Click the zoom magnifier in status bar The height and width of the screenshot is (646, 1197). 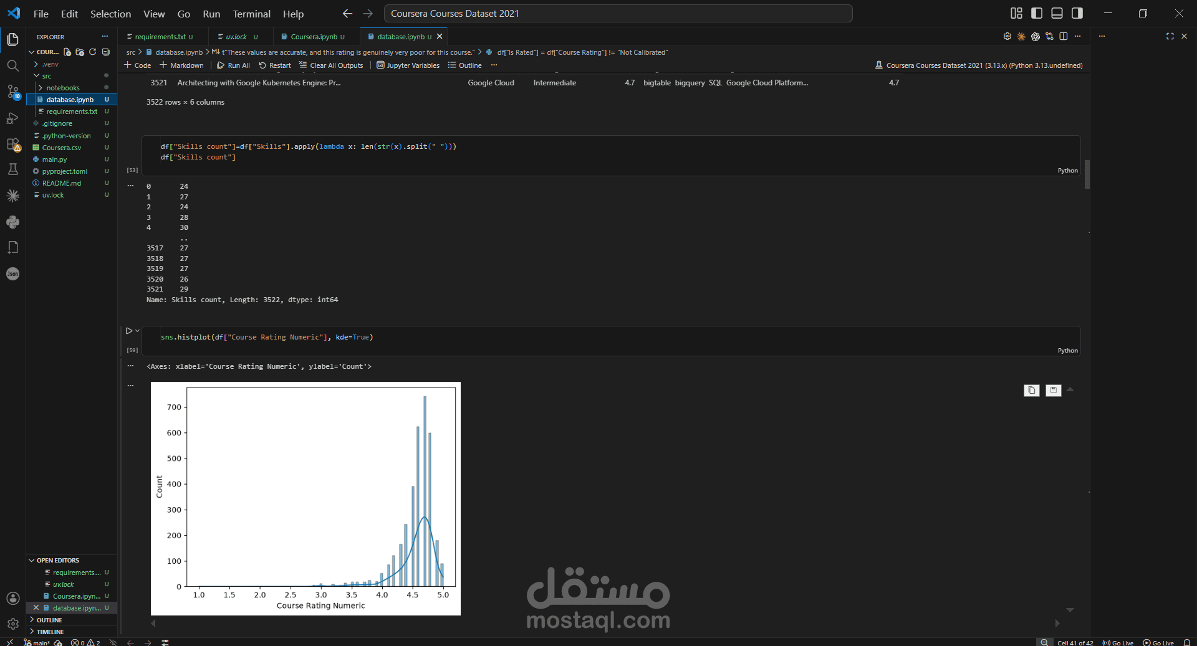(x=1044, y=642)
